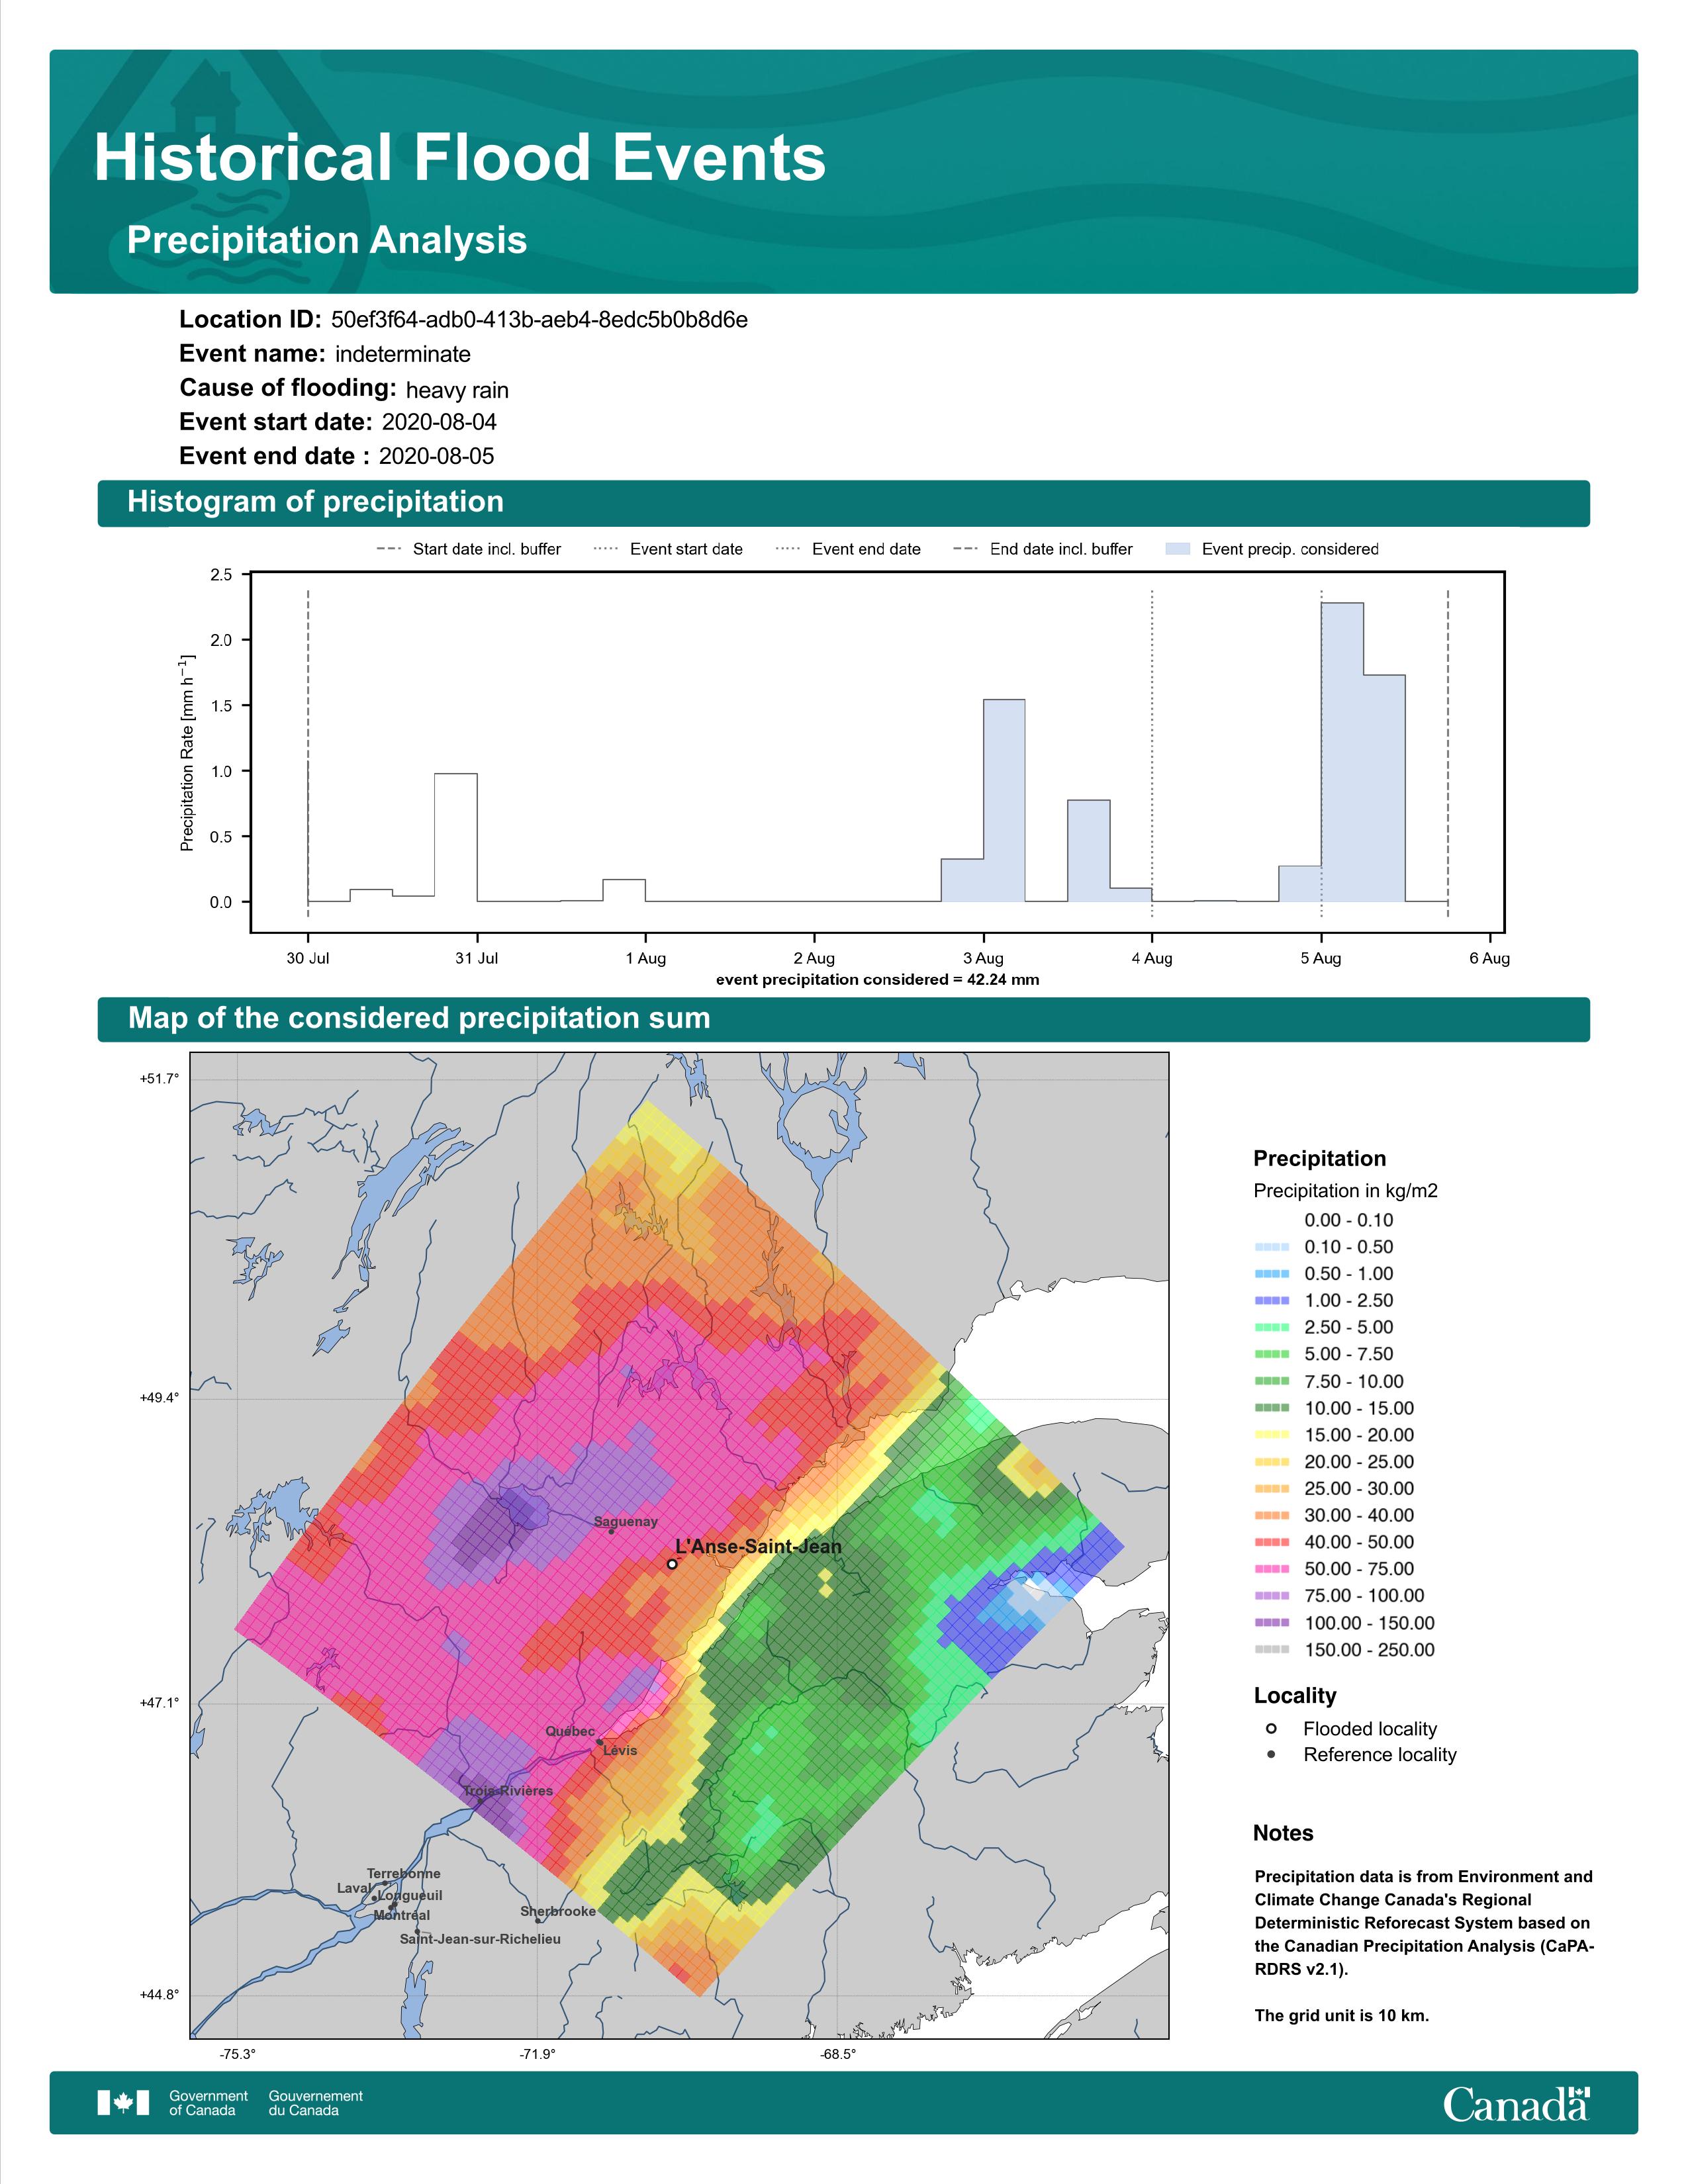The image size is (1688, 2184).
Task: Click the Saint-Jean-sur-Richelieu map label
Action: click(x=480, y=1939)
